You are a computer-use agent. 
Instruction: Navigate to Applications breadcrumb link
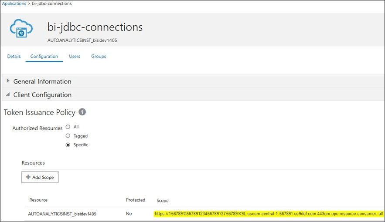pyautogui.click(x=14, y=3)
